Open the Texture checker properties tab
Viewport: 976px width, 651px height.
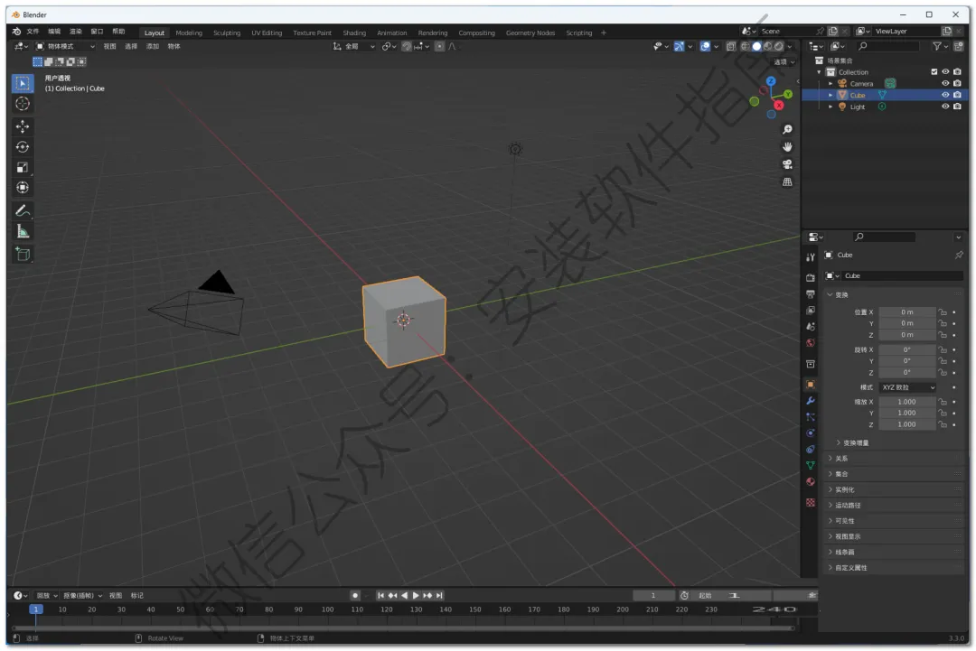click(811, 502)
